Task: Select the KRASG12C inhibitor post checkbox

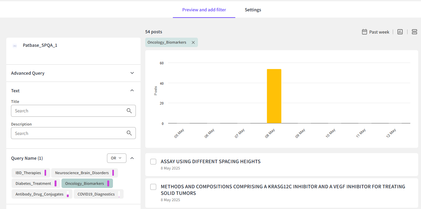Action: 153,187
